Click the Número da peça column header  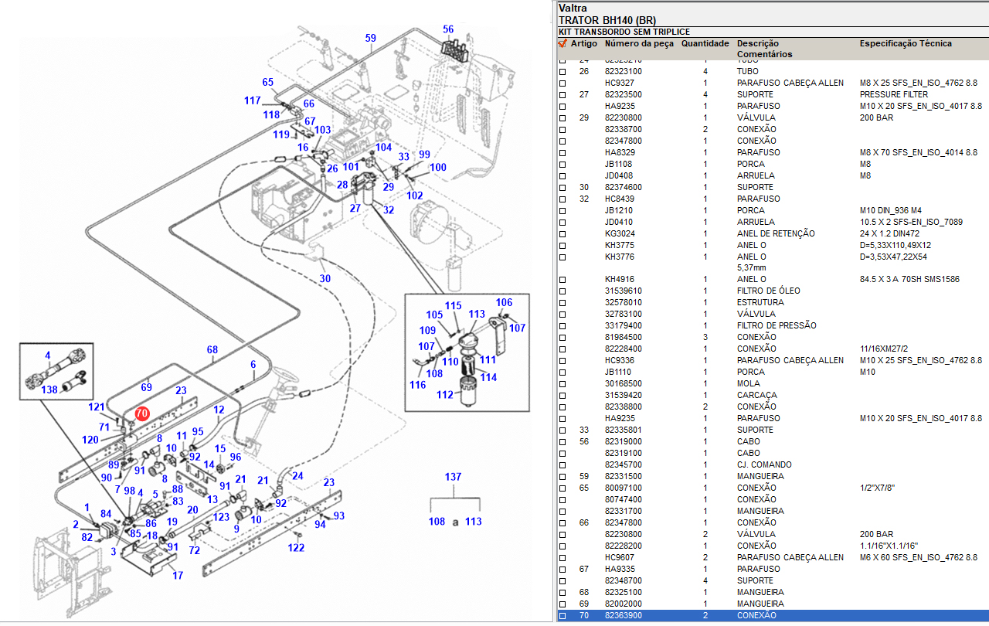coord(638,44)
